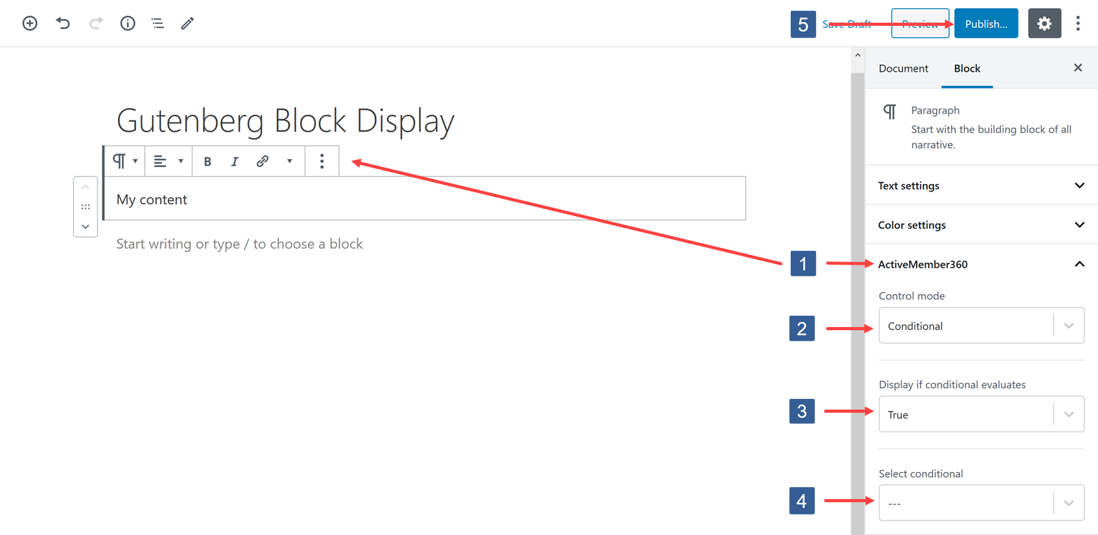This screenshot has height=535, width=1098.
Task: Select the editing pencil tool
Action: tap(187, 23)
